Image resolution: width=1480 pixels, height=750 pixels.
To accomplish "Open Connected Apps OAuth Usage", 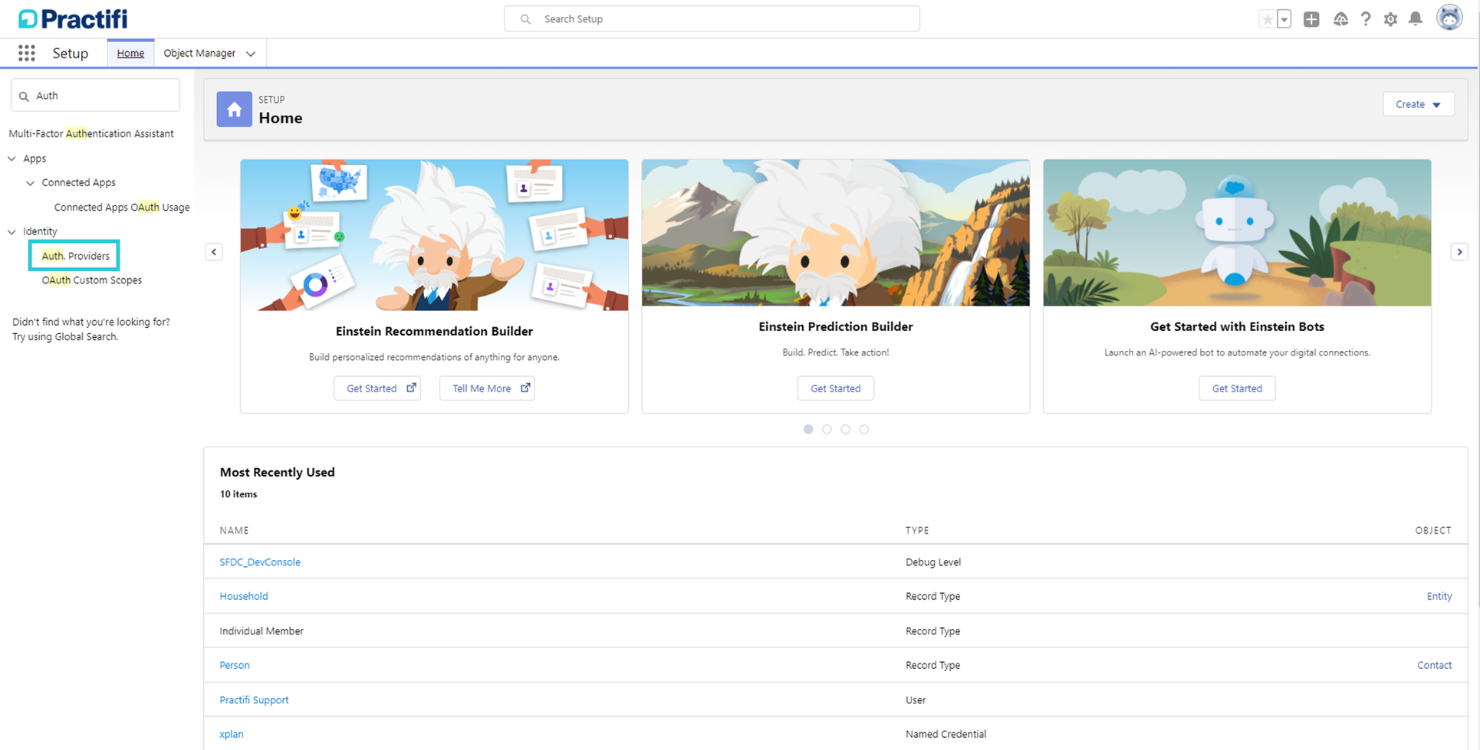I will click(x=122, y=207).
